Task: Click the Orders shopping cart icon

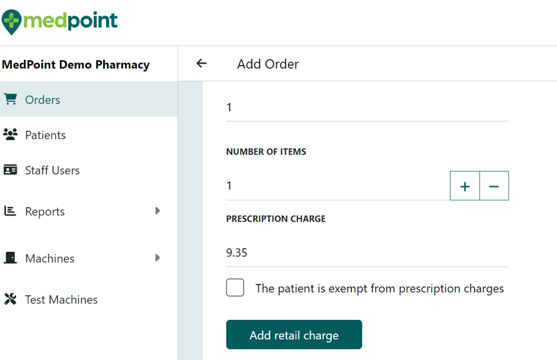Action: point(11,99)
